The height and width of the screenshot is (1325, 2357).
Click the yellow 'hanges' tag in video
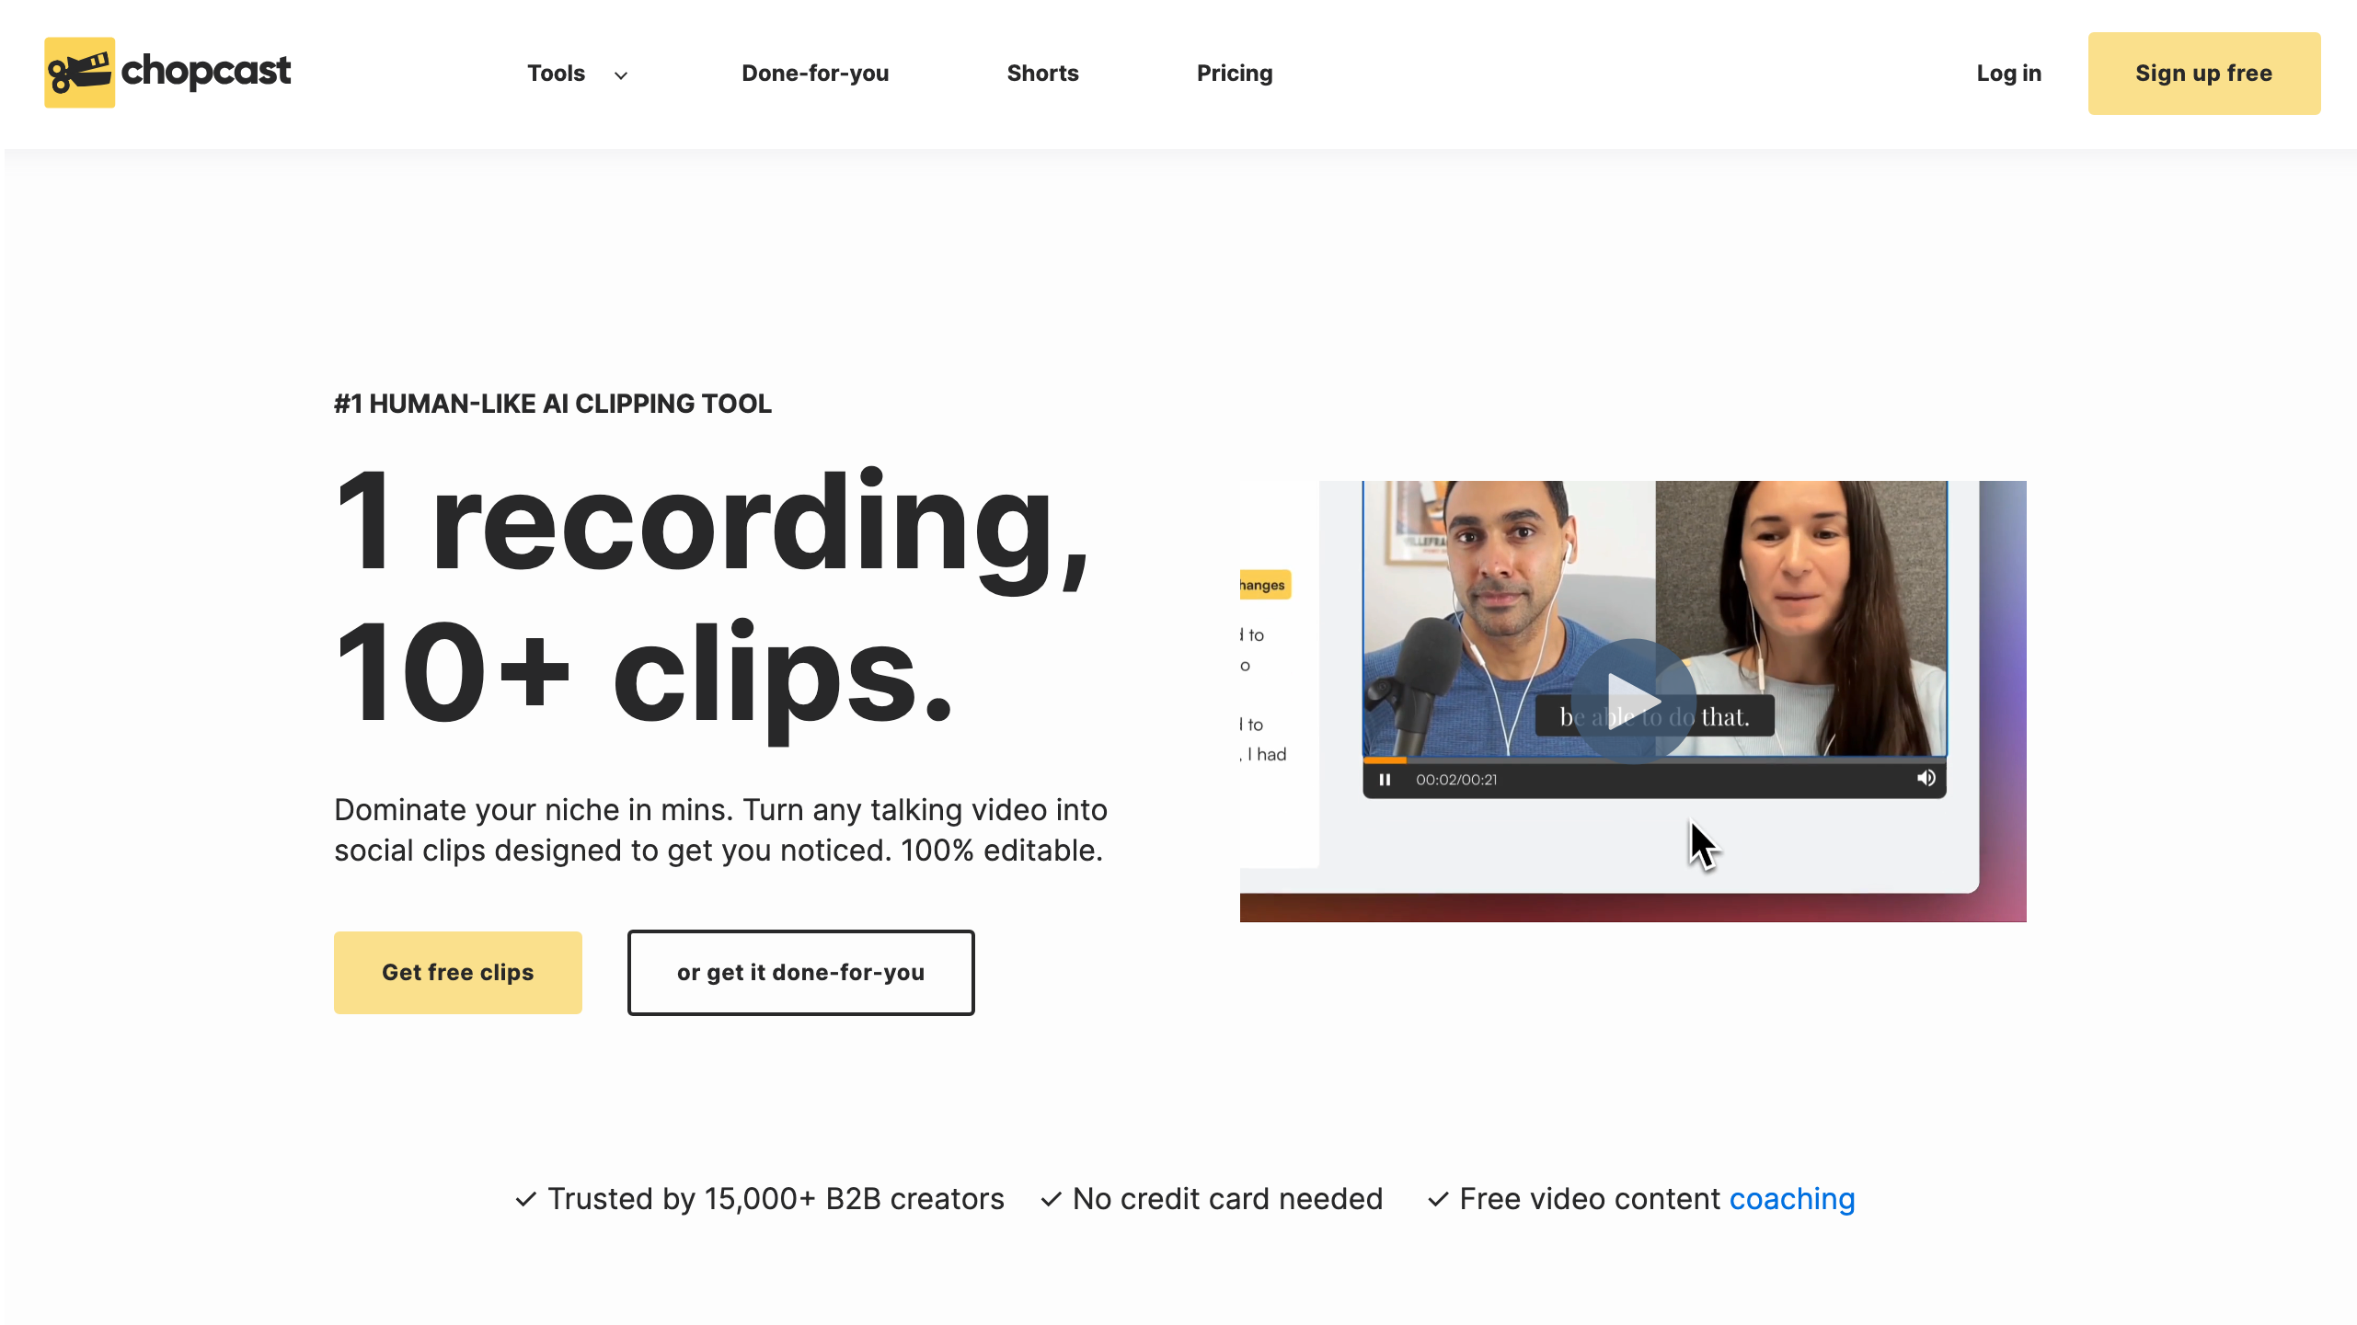pos(1265,585)
